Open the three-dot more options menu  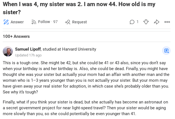(x=167, y=22)
